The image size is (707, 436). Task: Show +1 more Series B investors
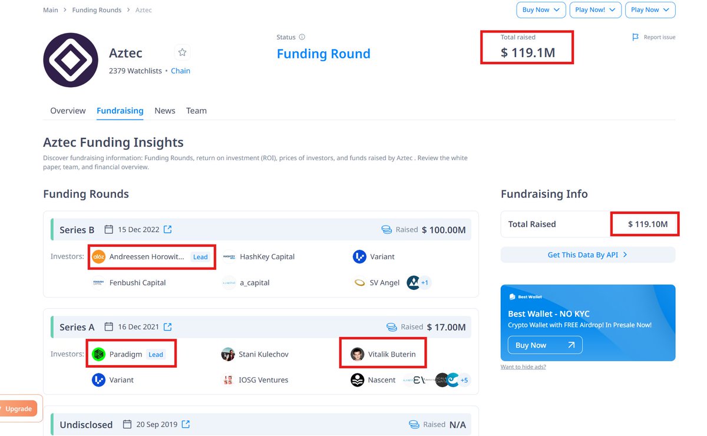pyautogui.click(x=424, y=283)
